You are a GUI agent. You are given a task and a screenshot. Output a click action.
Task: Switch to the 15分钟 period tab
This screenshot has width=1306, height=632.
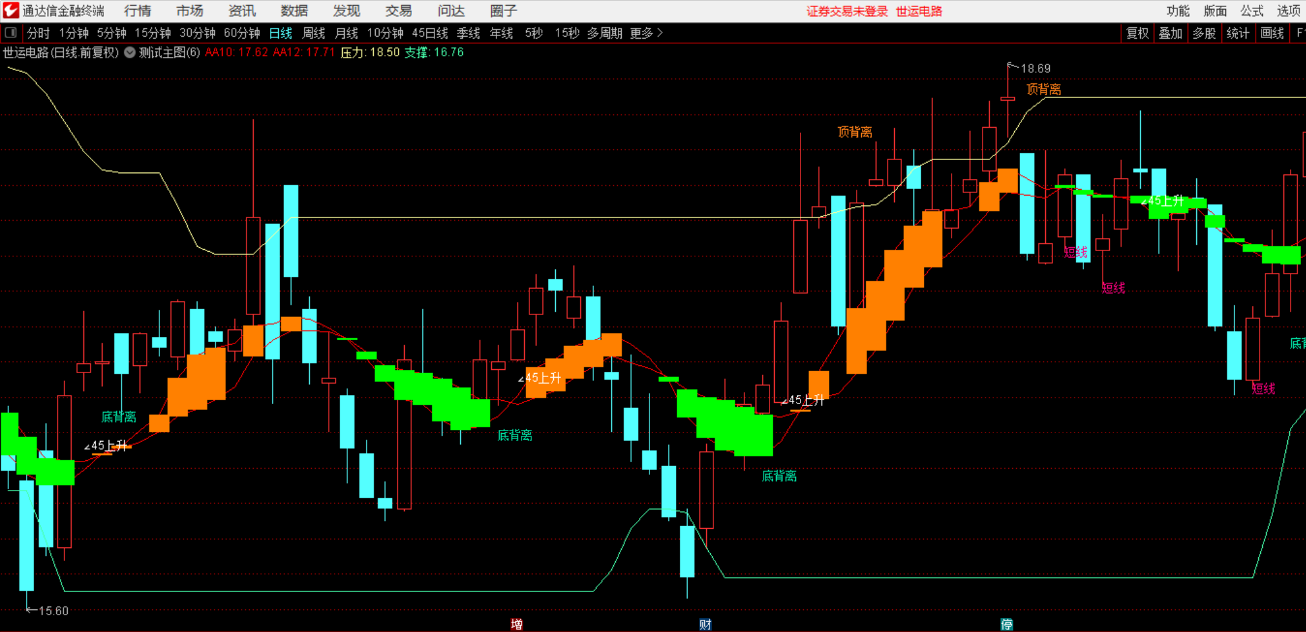coord(152,33)
